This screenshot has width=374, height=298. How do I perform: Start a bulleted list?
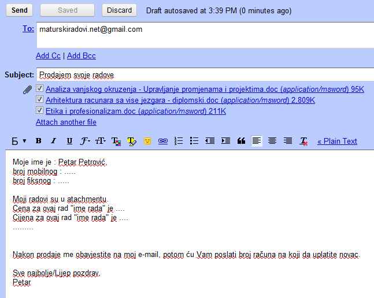(194, 141)
